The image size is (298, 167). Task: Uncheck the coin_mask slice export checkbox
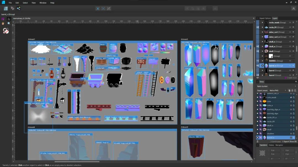coord(291,98)
